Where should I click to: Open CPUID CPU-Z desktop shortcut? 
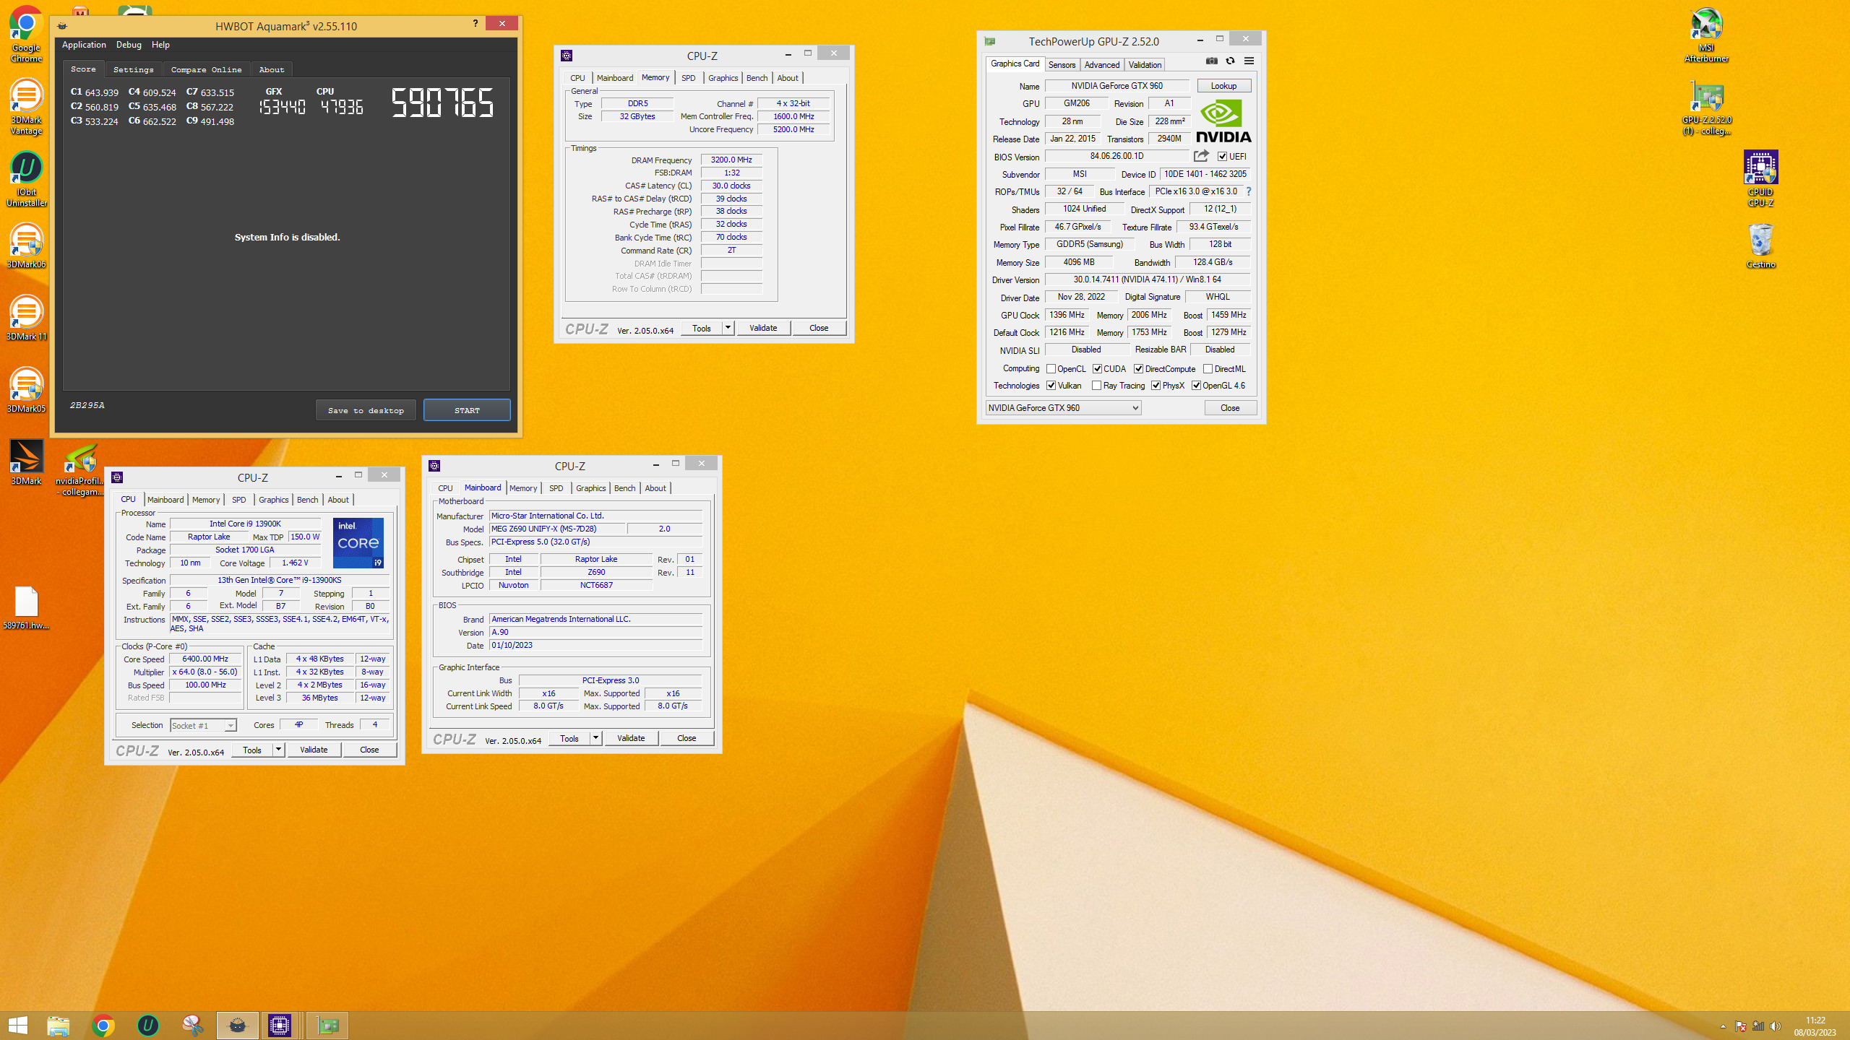(x=1760, y=178)
